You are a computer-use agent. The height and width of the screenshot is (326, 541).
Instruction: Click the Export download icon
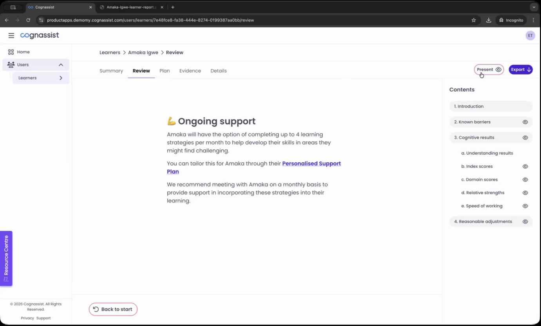pyautogui.click(x=528, y=69)
